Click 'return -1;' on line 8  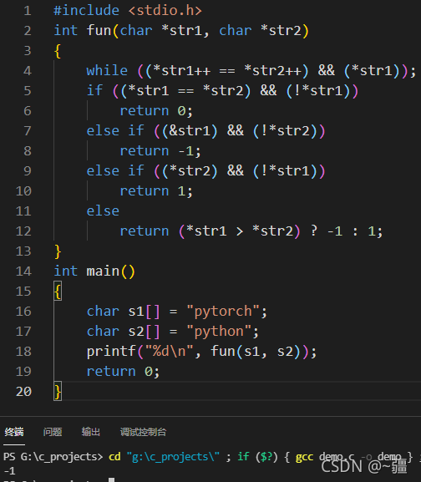pyautogui.click(x=160, y=151)
